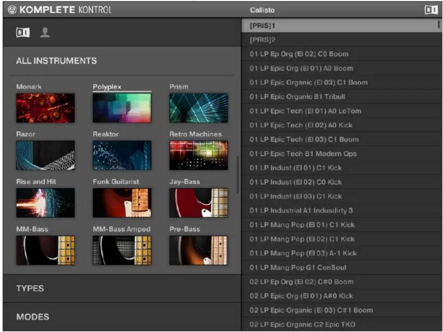
Task: Click the NI icon in the header's right corner
Action: [431, 10]
